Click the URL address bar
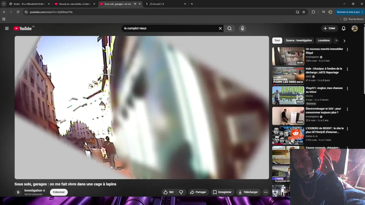Image resolution: width=365 pixels, height=205 pixels. coord(160,12)
